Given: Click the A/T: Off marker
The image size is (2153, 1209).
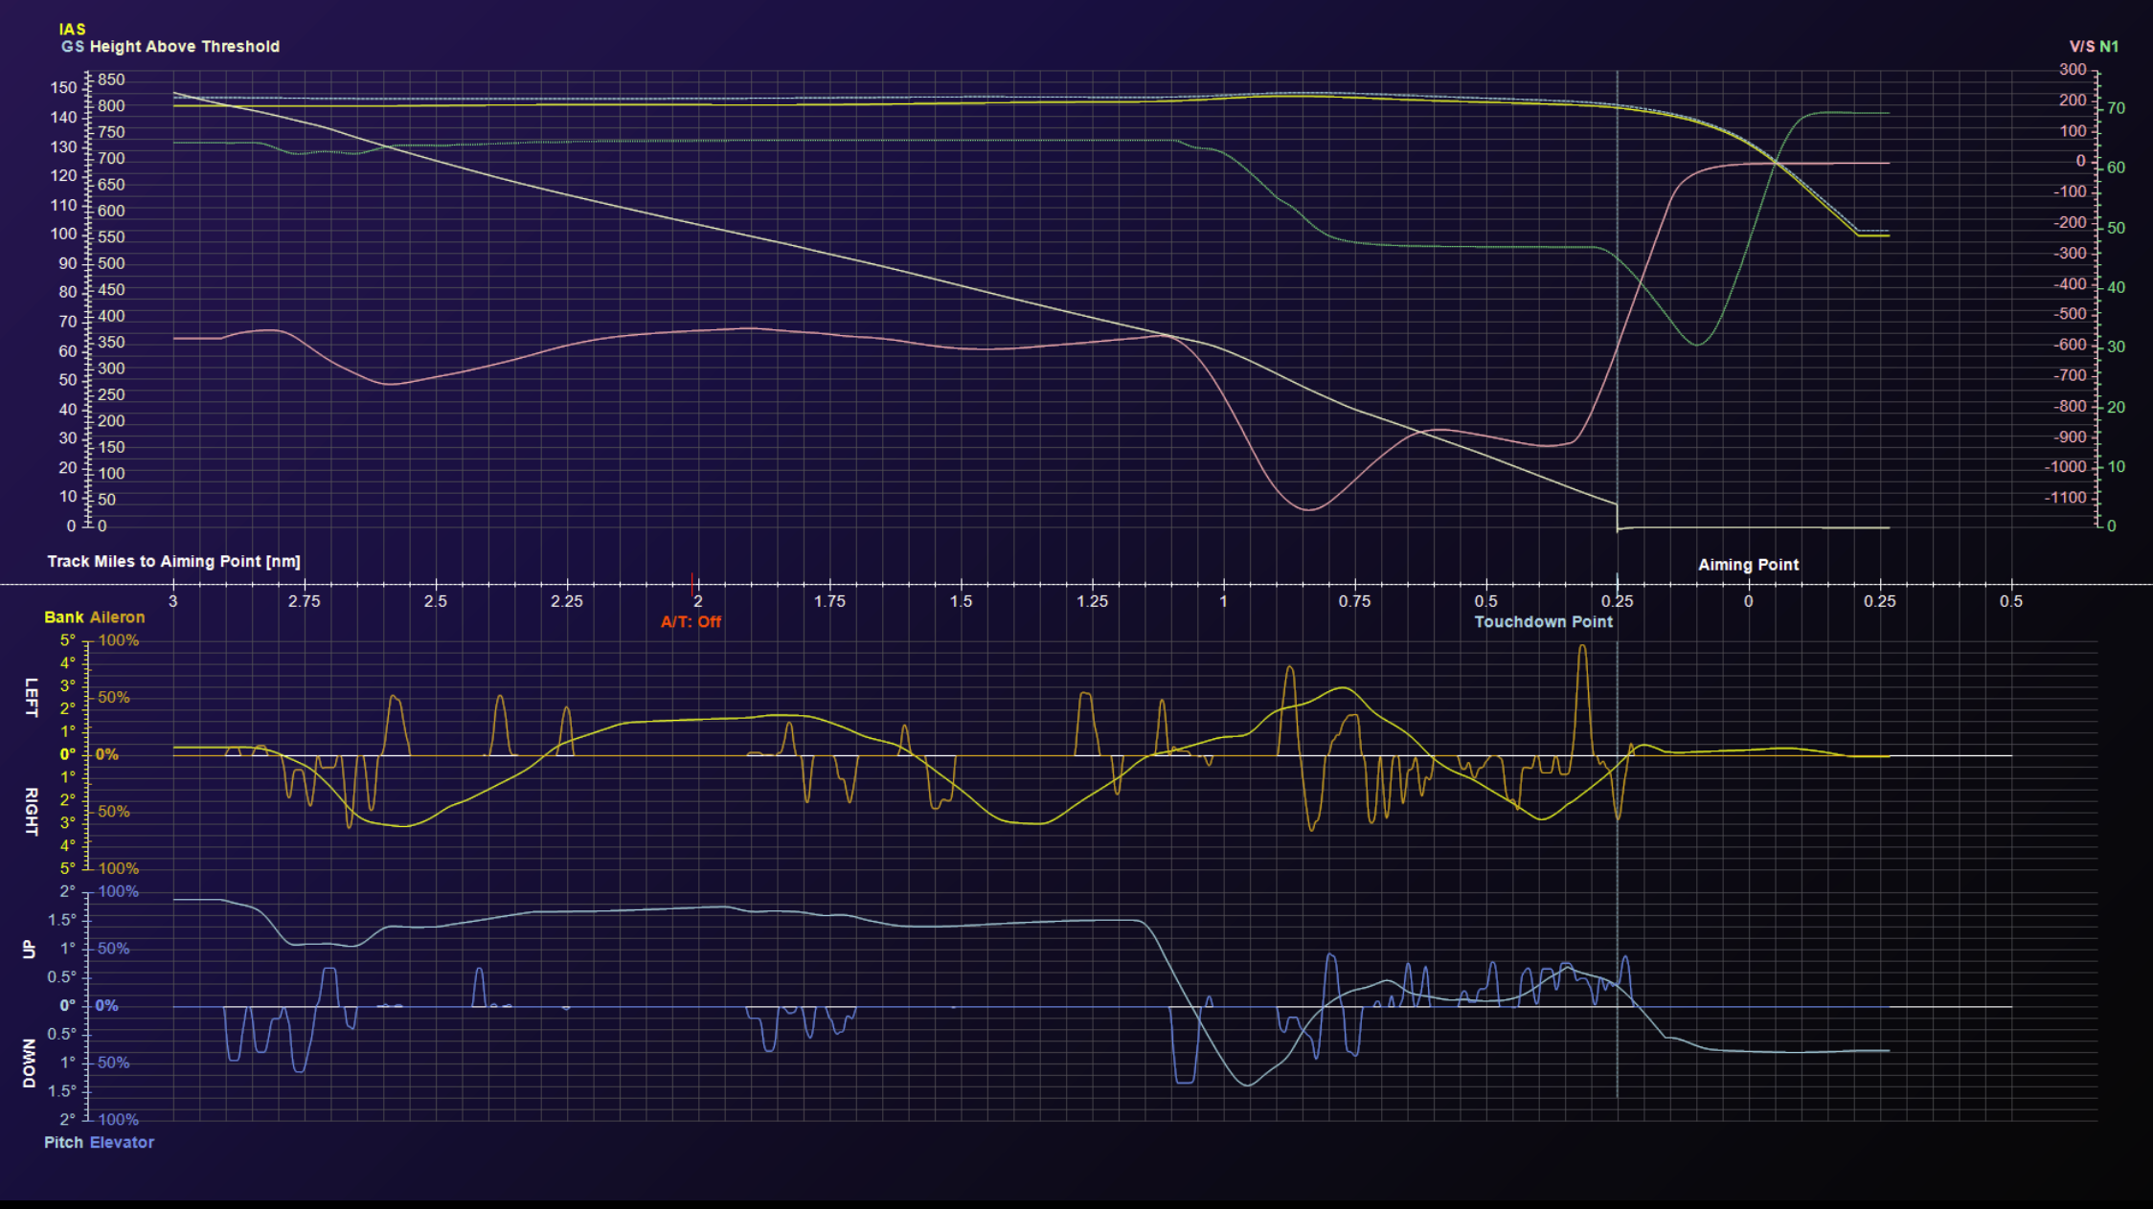Looking at the screenshot, I should click(691, 622).
